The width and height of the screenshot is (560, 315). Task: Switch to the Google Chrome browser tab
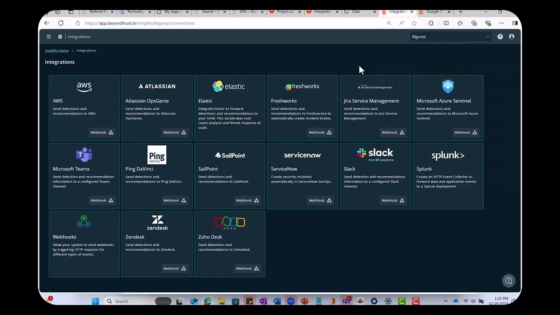(x=434, y=12)
